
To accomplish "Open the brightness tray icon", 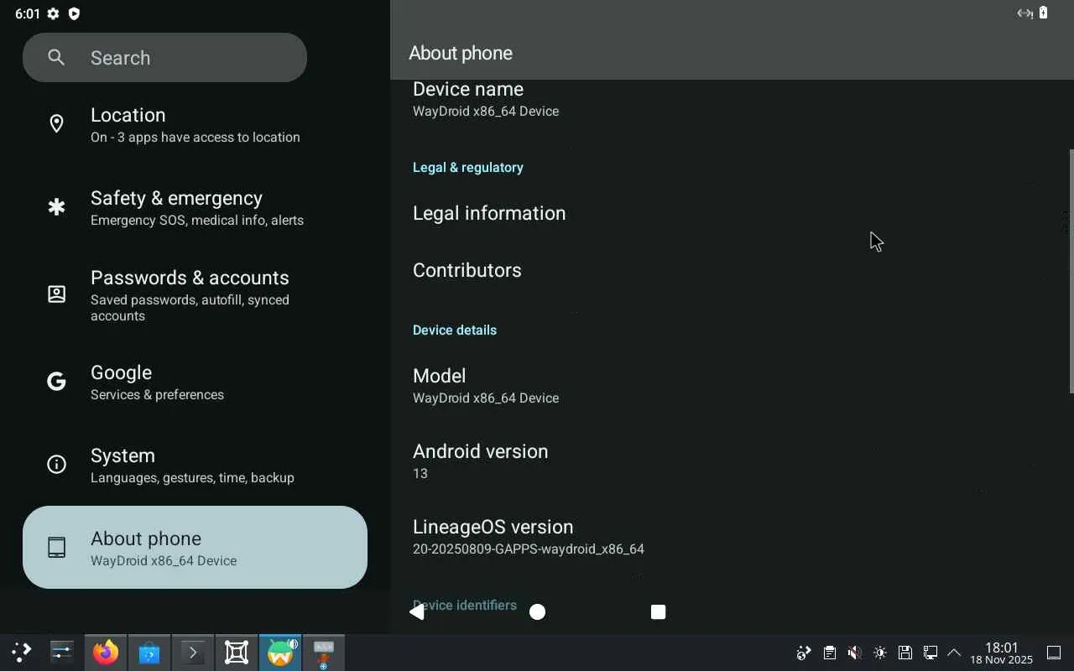I will coord(879,653).
